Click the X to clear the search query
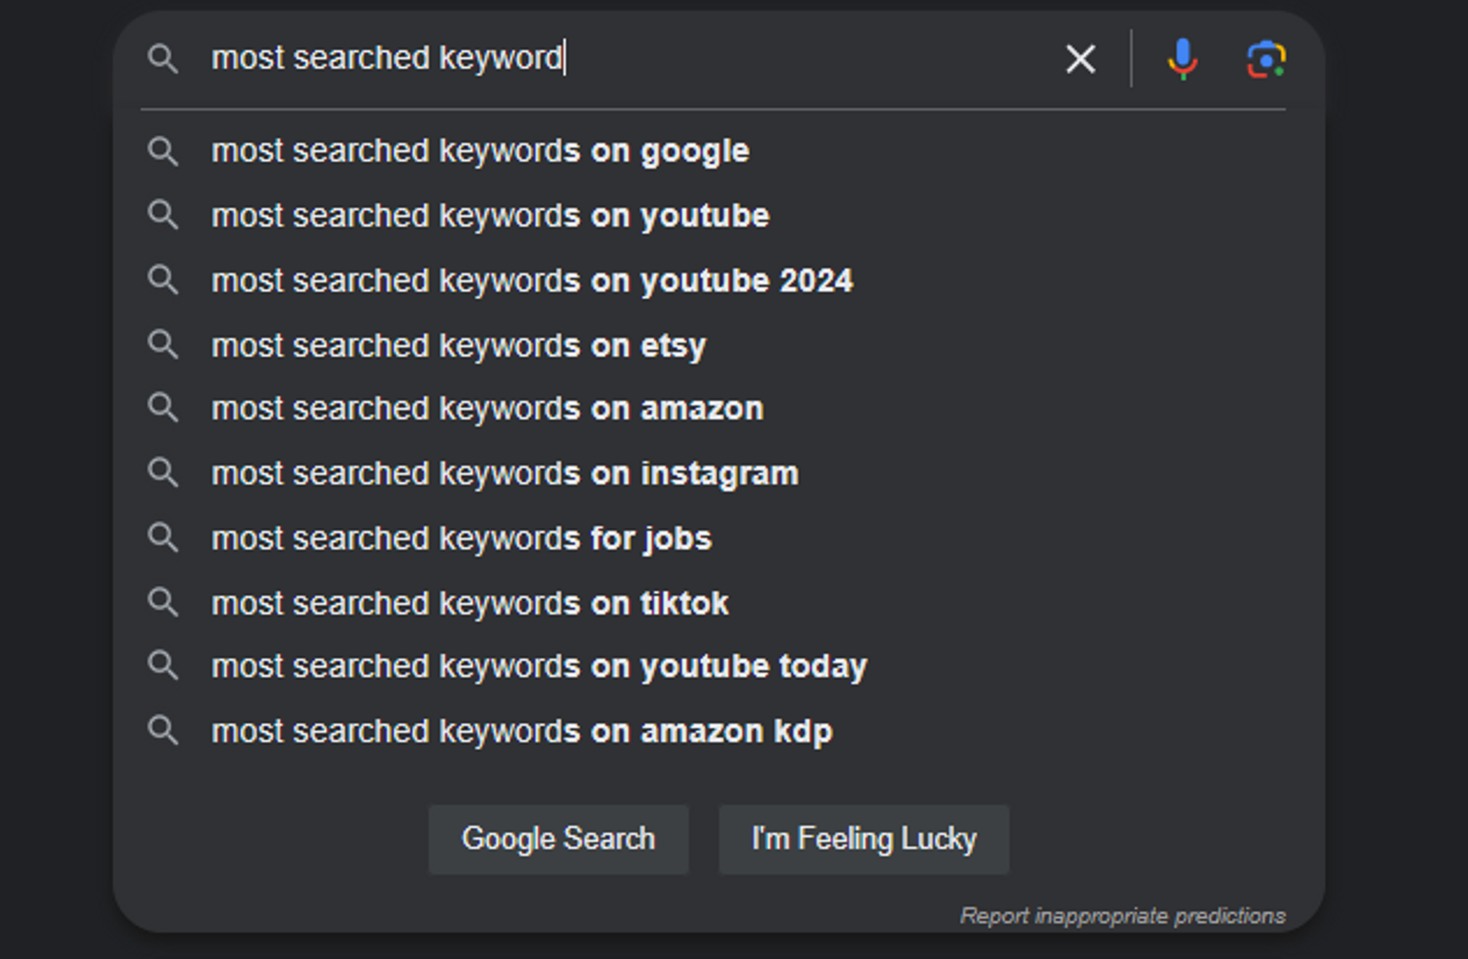The width and height of the screenshot is (1468, 959). 1080,58
